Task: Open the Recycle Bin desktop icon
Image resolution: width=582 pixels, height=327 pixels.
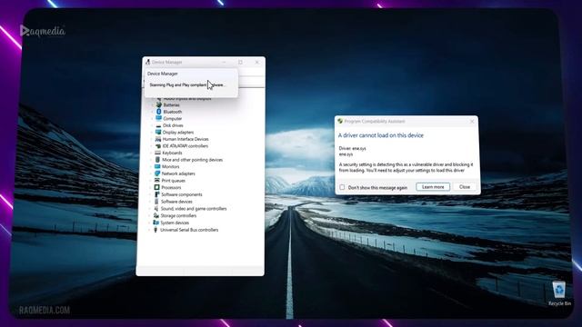Action: tap(559, 293)
